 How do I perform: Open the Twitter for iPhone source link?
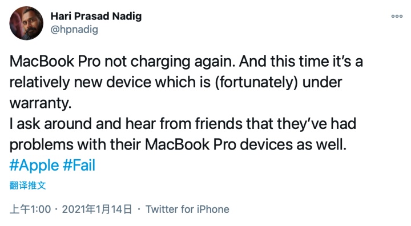pyautogui.click(x=187, y=209)
